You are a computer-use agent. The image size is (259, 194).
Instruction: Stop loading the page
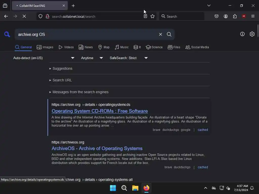click(24, 16)
